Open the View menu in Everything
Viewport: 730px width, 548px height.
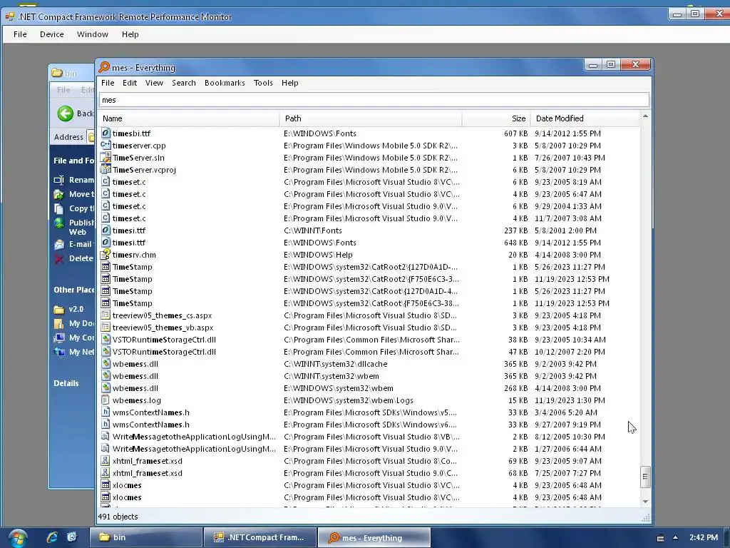point(154,83)
